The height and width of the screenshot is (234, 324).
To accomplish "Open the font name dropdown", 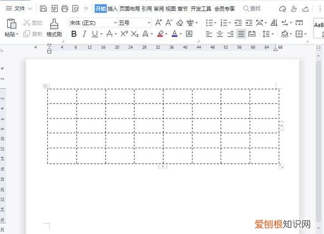I will [115, 23].
